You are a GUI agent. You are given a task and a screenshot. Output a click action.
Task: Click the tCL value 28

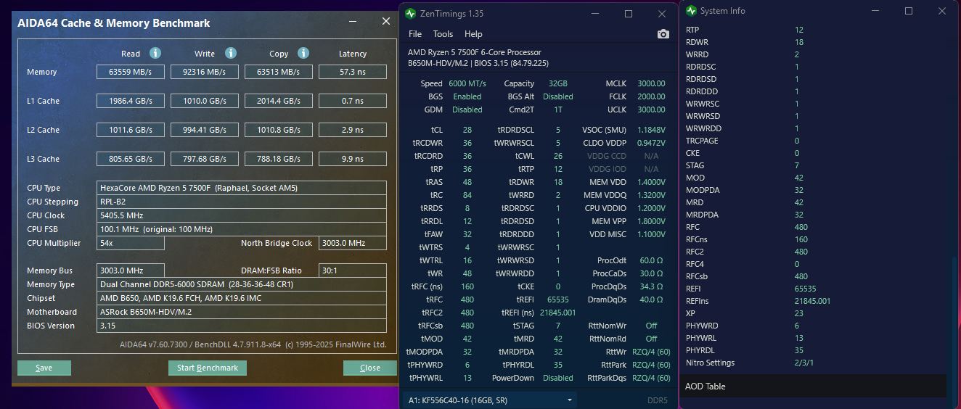coord(467,130)
